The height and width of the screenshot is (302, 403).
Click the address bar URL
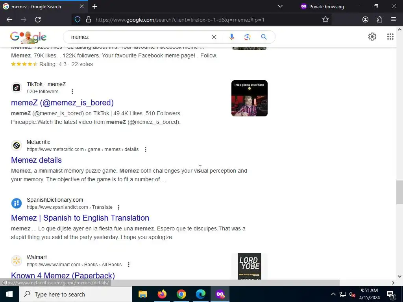(180, 20)
